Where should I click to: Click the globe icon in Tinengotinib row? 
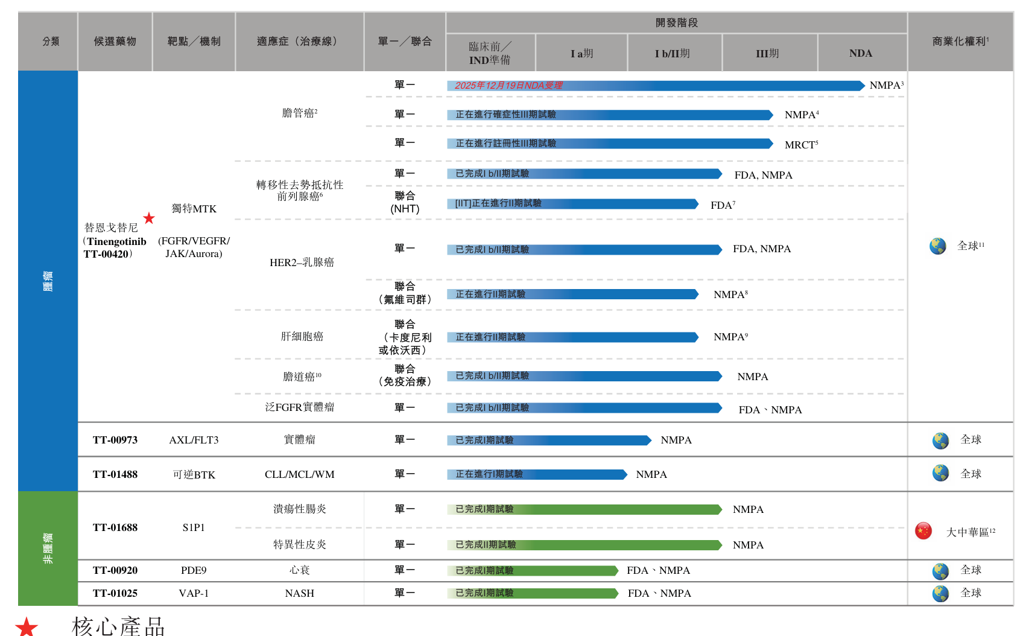pyautogui.click(x=937, y=246)
